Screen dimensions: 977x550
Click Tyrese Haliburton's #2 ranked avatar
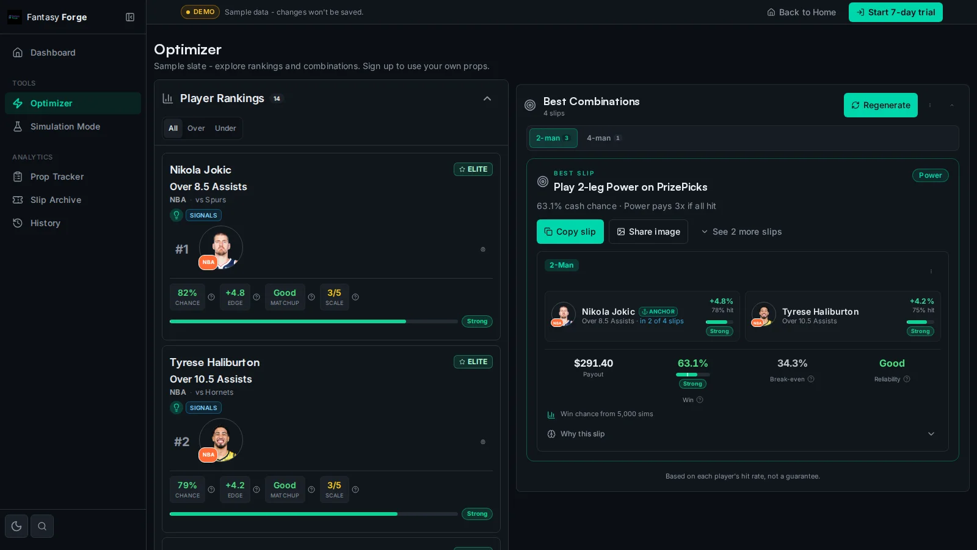[x=221, y=440]
